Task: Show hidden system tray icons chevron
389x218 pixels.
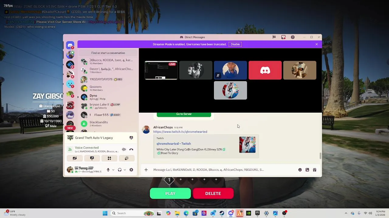Action: 346,213
